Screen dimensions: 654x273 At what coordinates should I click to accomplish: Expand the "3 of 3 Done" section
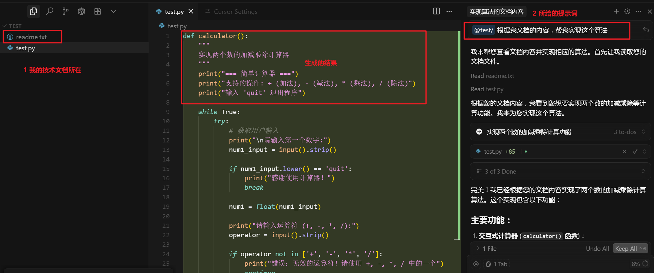[643, 171]
